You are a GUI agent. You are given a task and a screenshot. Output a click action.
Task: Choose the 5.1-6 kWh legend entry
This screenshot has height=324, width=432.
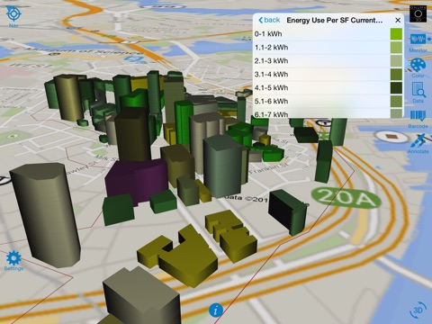coord(328,102)
